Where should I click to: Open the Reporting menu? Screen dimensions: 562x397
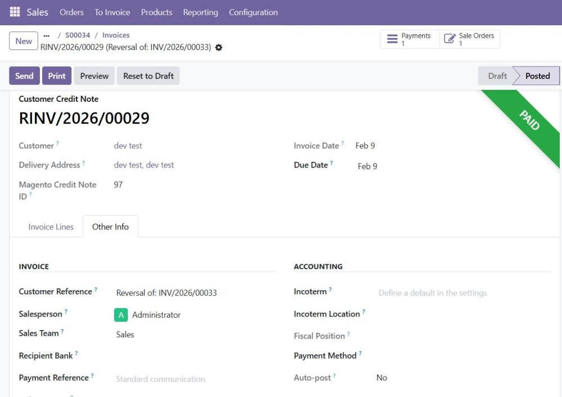pos(201,12)
